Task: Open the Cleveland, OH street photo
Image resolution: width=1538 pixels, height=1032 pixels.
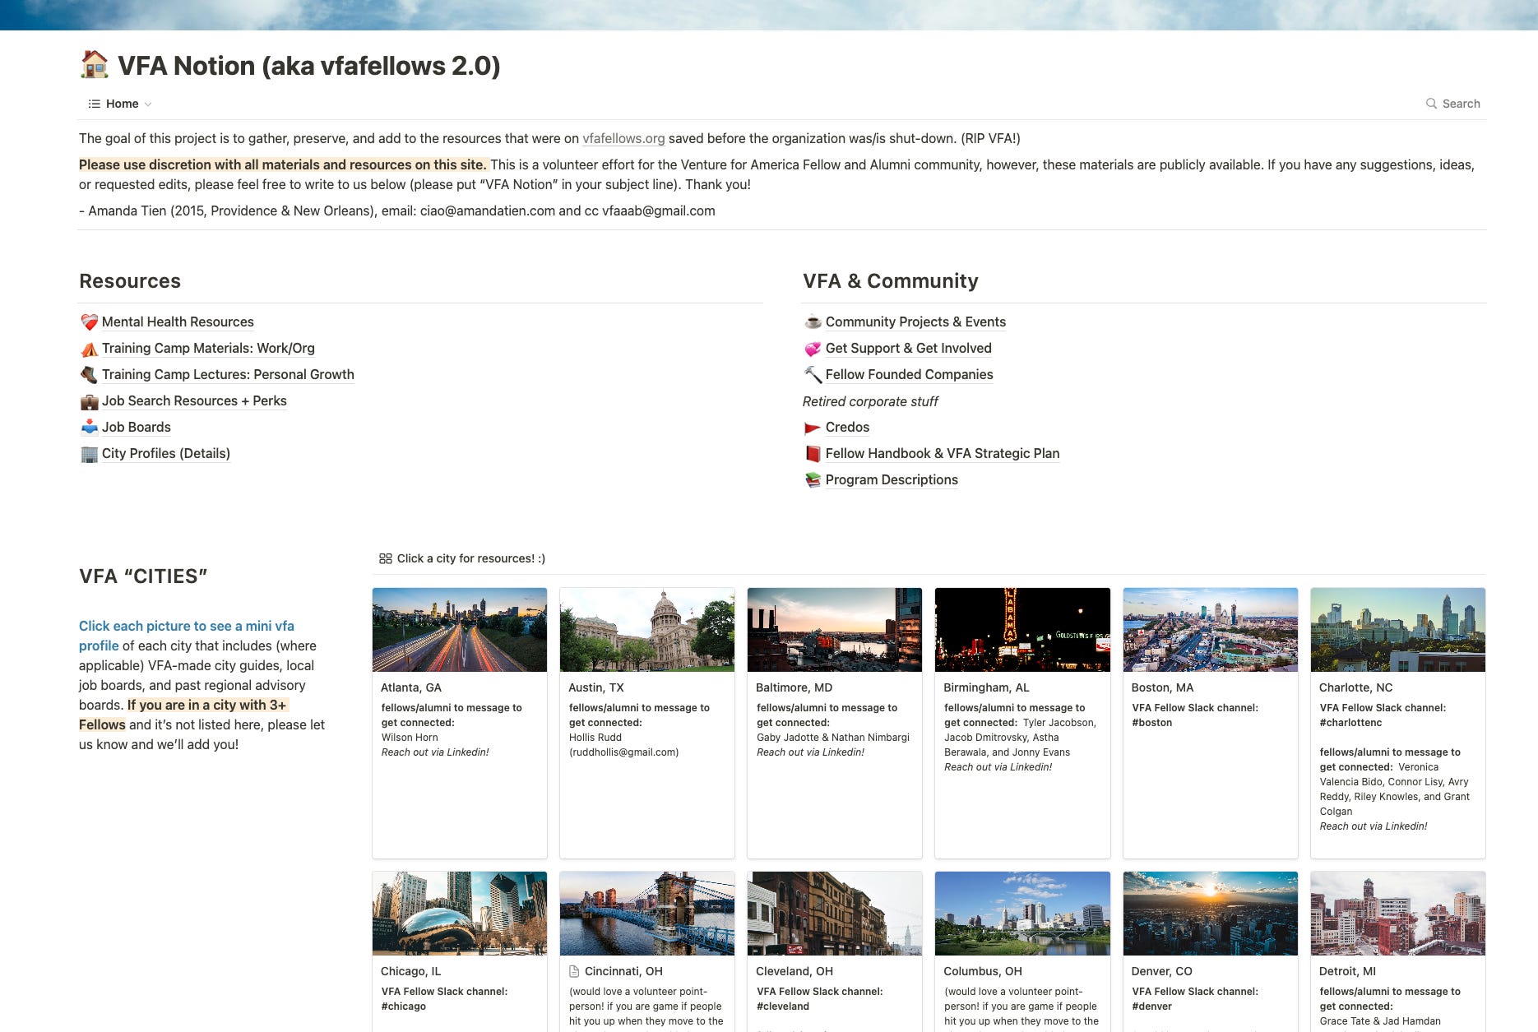Action: click(x=835, y=914)
